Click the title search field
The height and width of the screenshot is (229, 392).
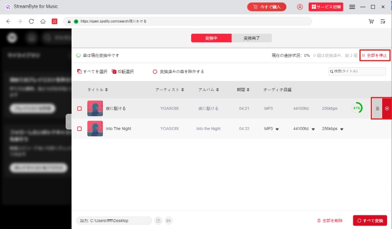[x=357, y=72]
